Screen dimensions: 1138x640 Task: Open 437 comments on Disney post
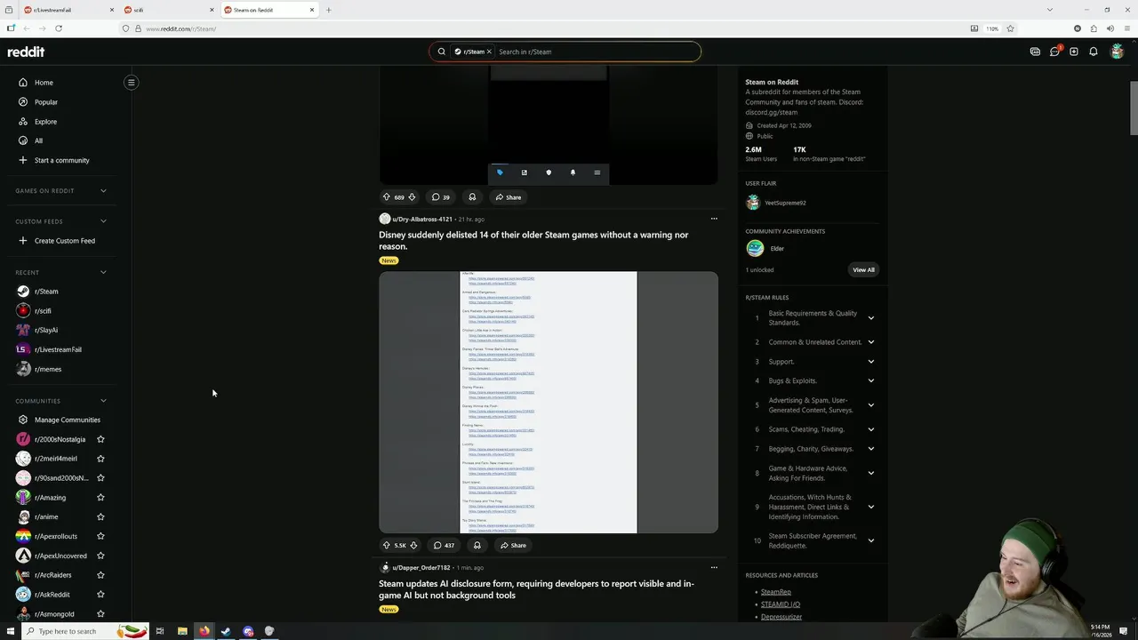point(443,545)
